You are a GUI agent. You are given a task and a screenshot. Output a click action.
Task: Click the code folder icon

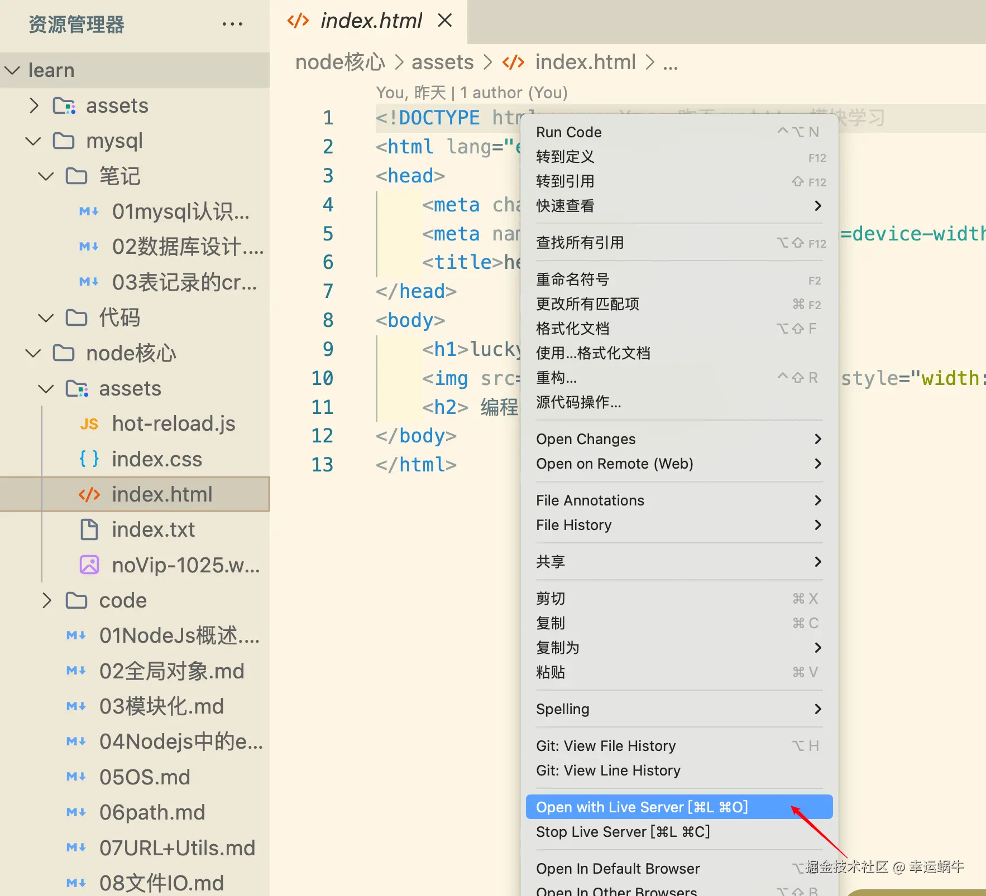76,600
